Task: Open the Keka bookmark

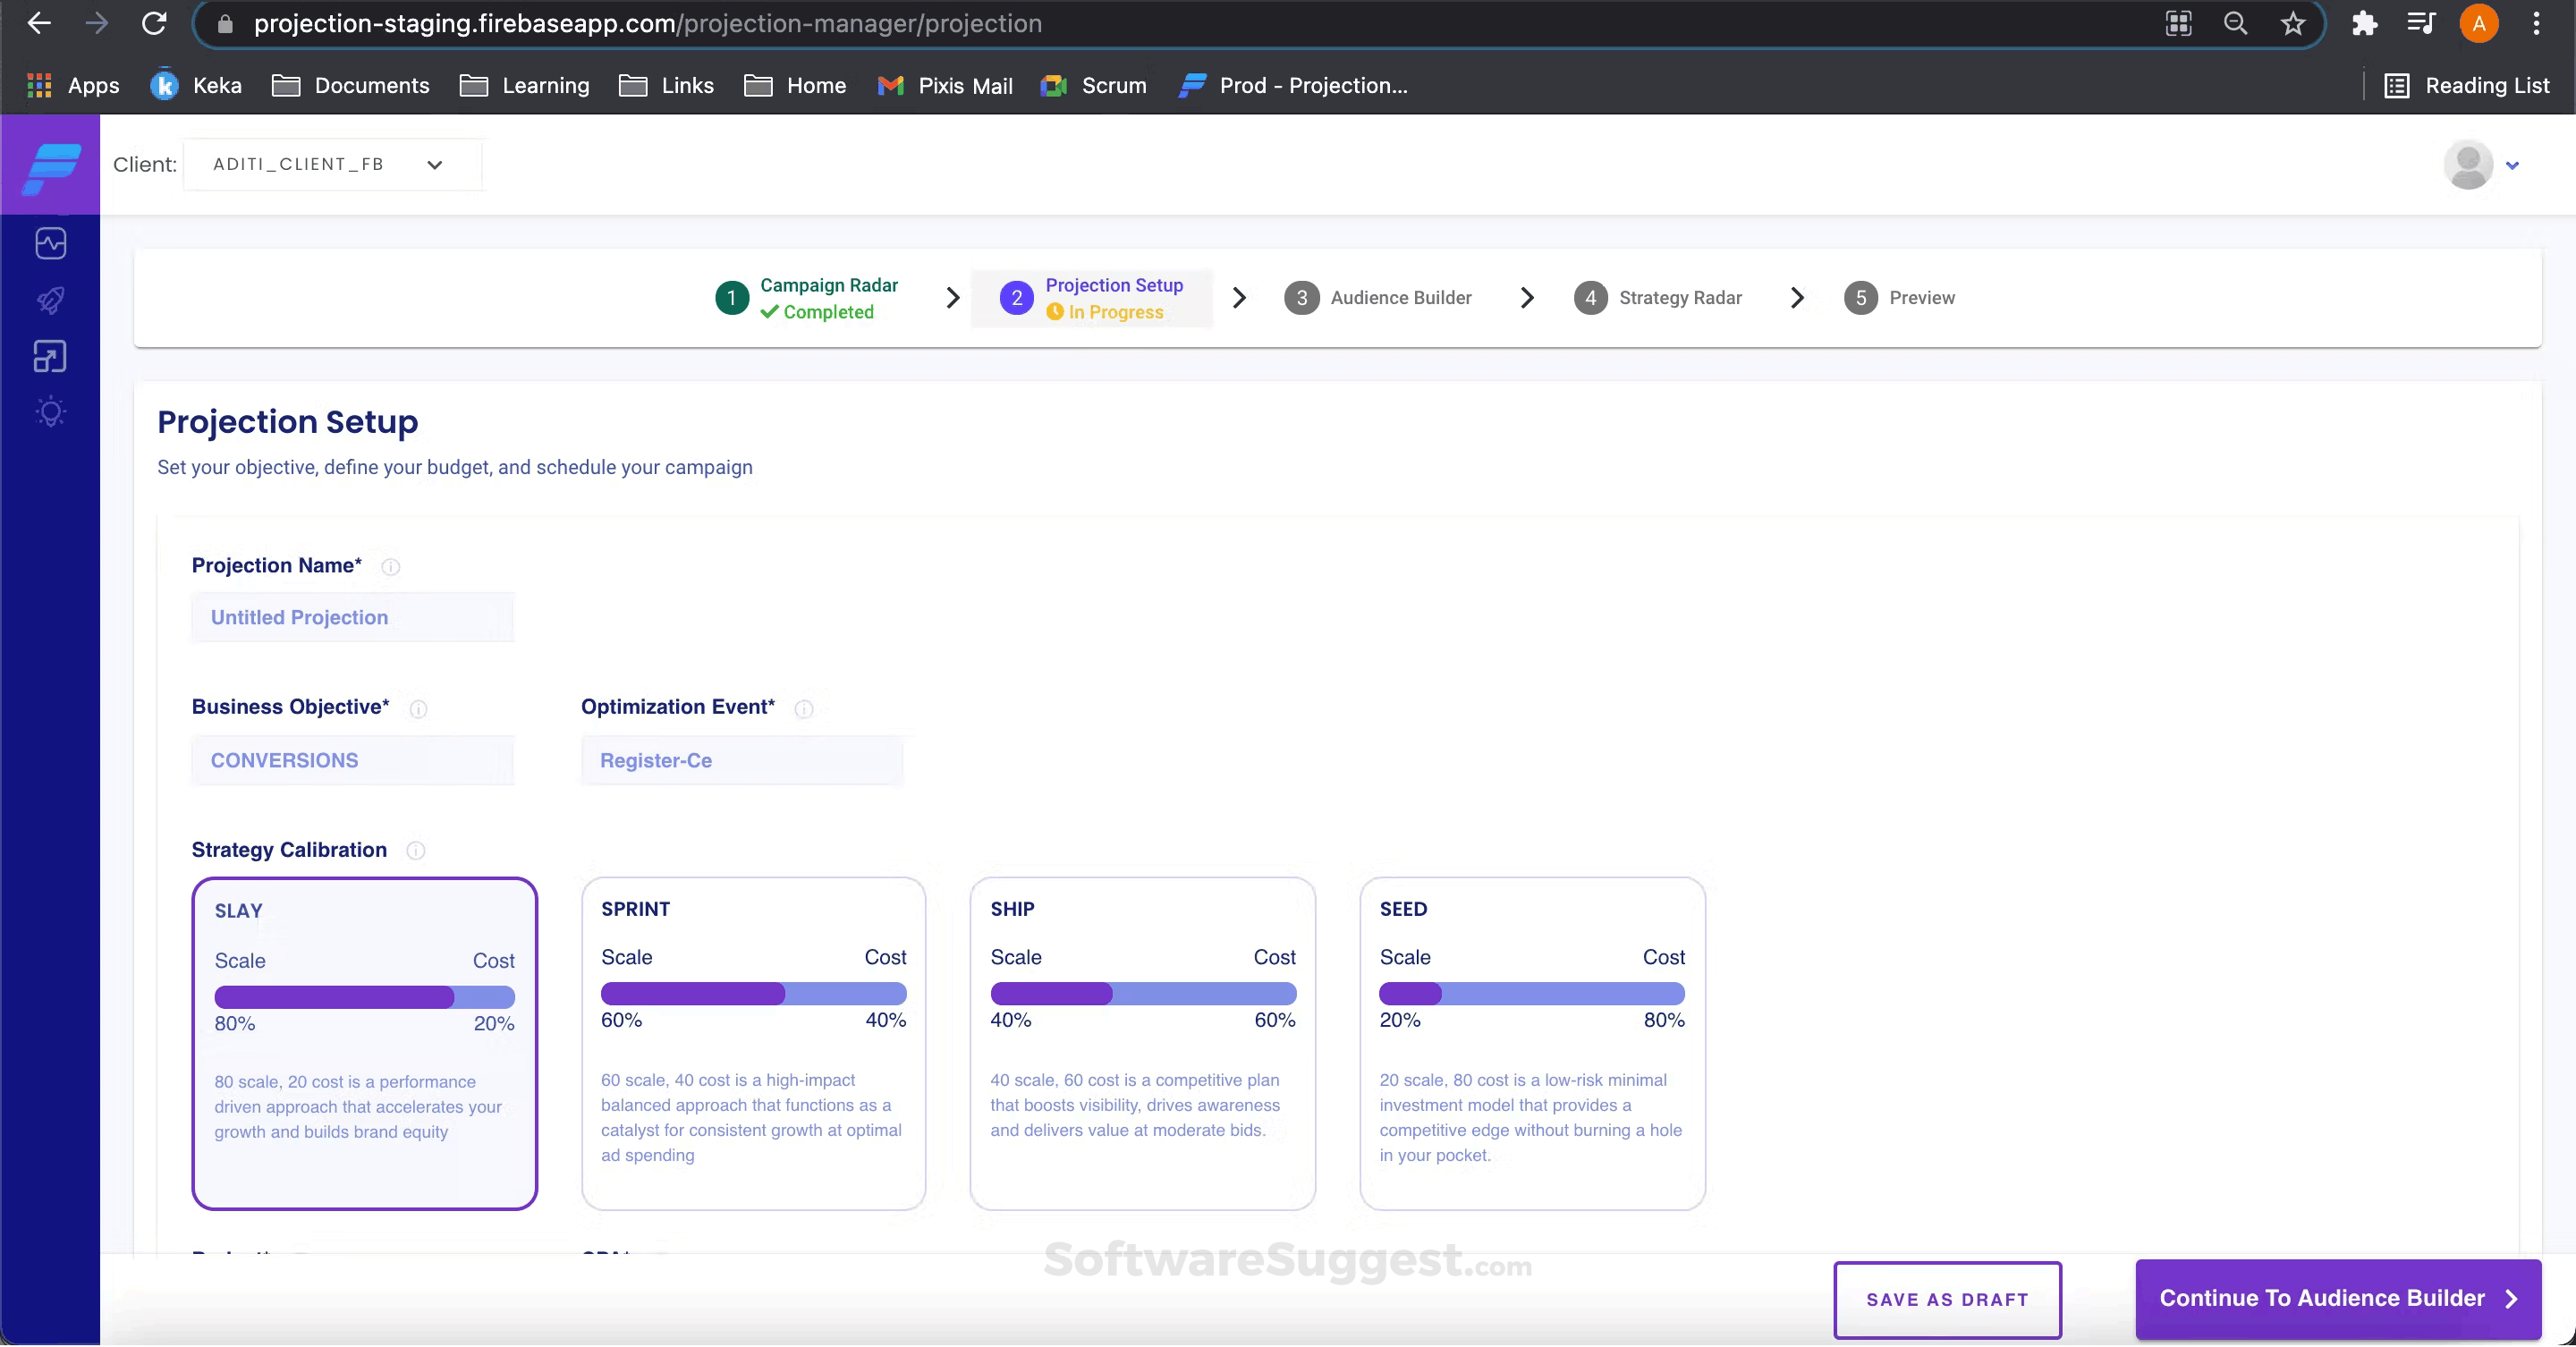Action: pyautogui.click(x=196, y=86)
